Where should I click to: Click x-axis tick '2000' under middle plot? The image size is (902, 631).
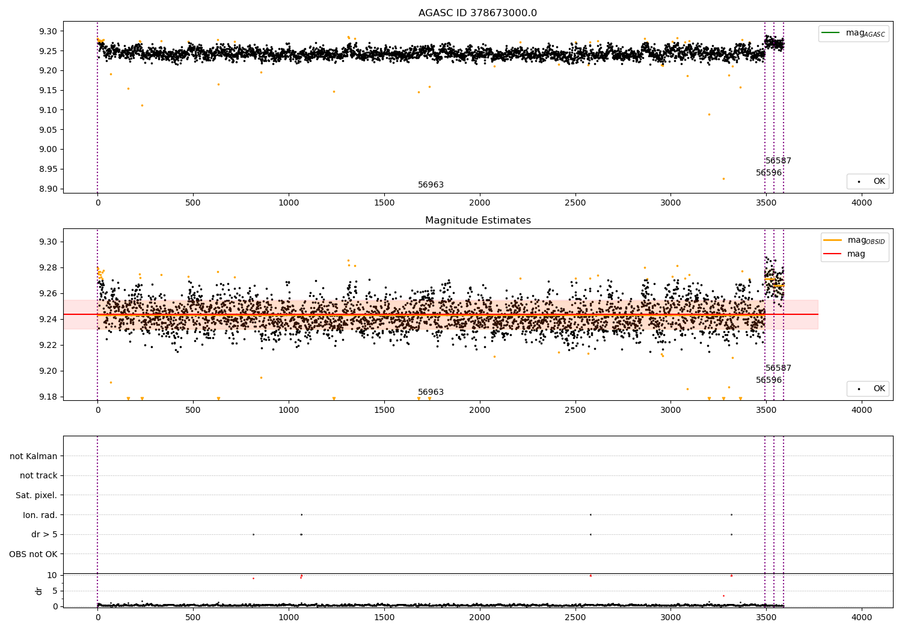480,410
